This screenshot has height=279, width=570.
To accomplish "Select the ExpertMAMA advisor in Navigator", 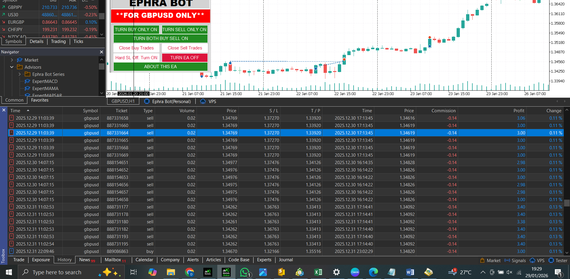I will [x=45, y=88].
